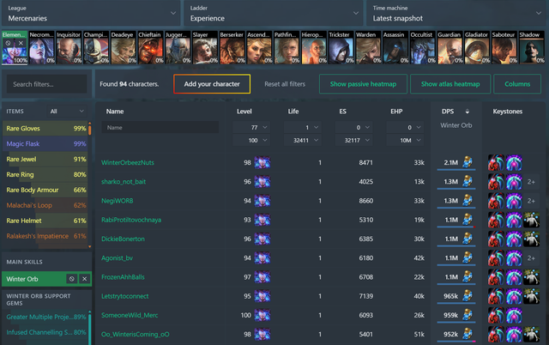Click first keystone icon for NegiWORB

click(x=496, y=201)
